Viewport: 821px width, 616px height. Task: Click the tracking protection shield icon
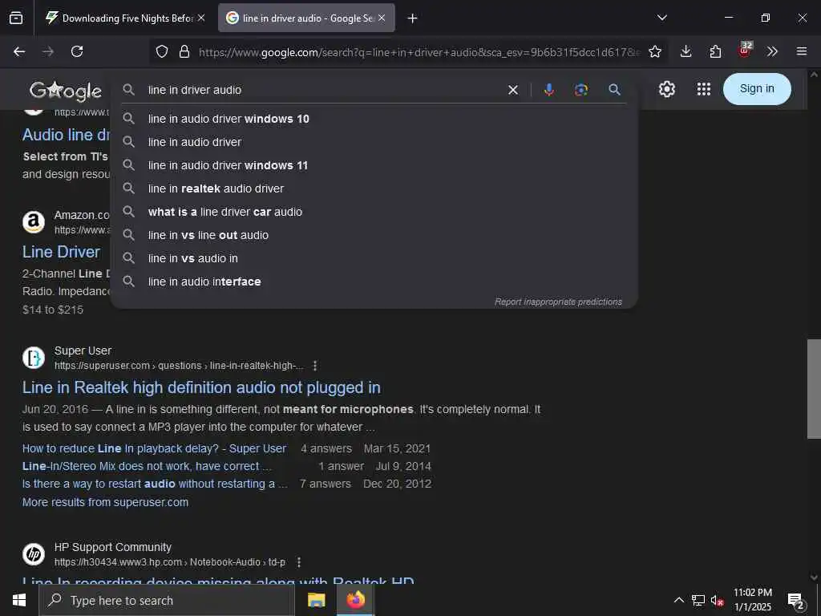click(162, 52)
